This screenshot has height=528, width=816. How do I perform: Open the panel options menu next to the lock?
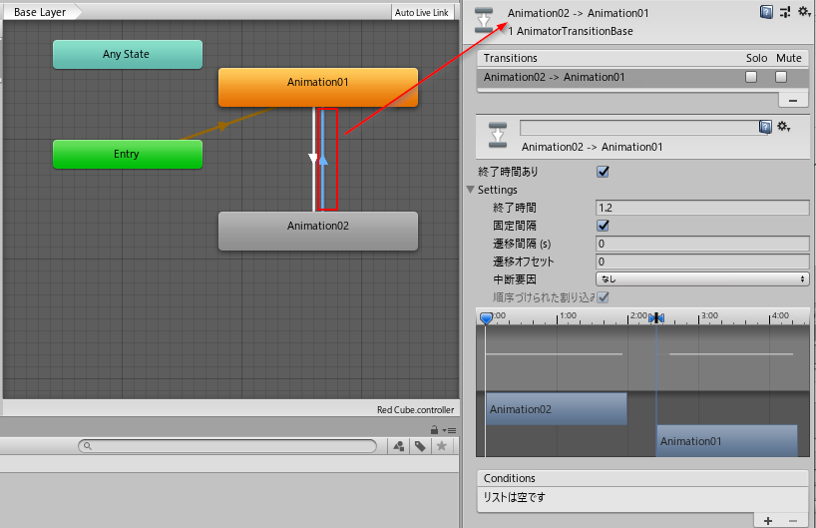[449, 430]
